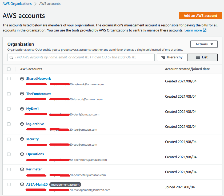
Task: Switch to the Hierarchy view
Action: click(x=172, y=57)
